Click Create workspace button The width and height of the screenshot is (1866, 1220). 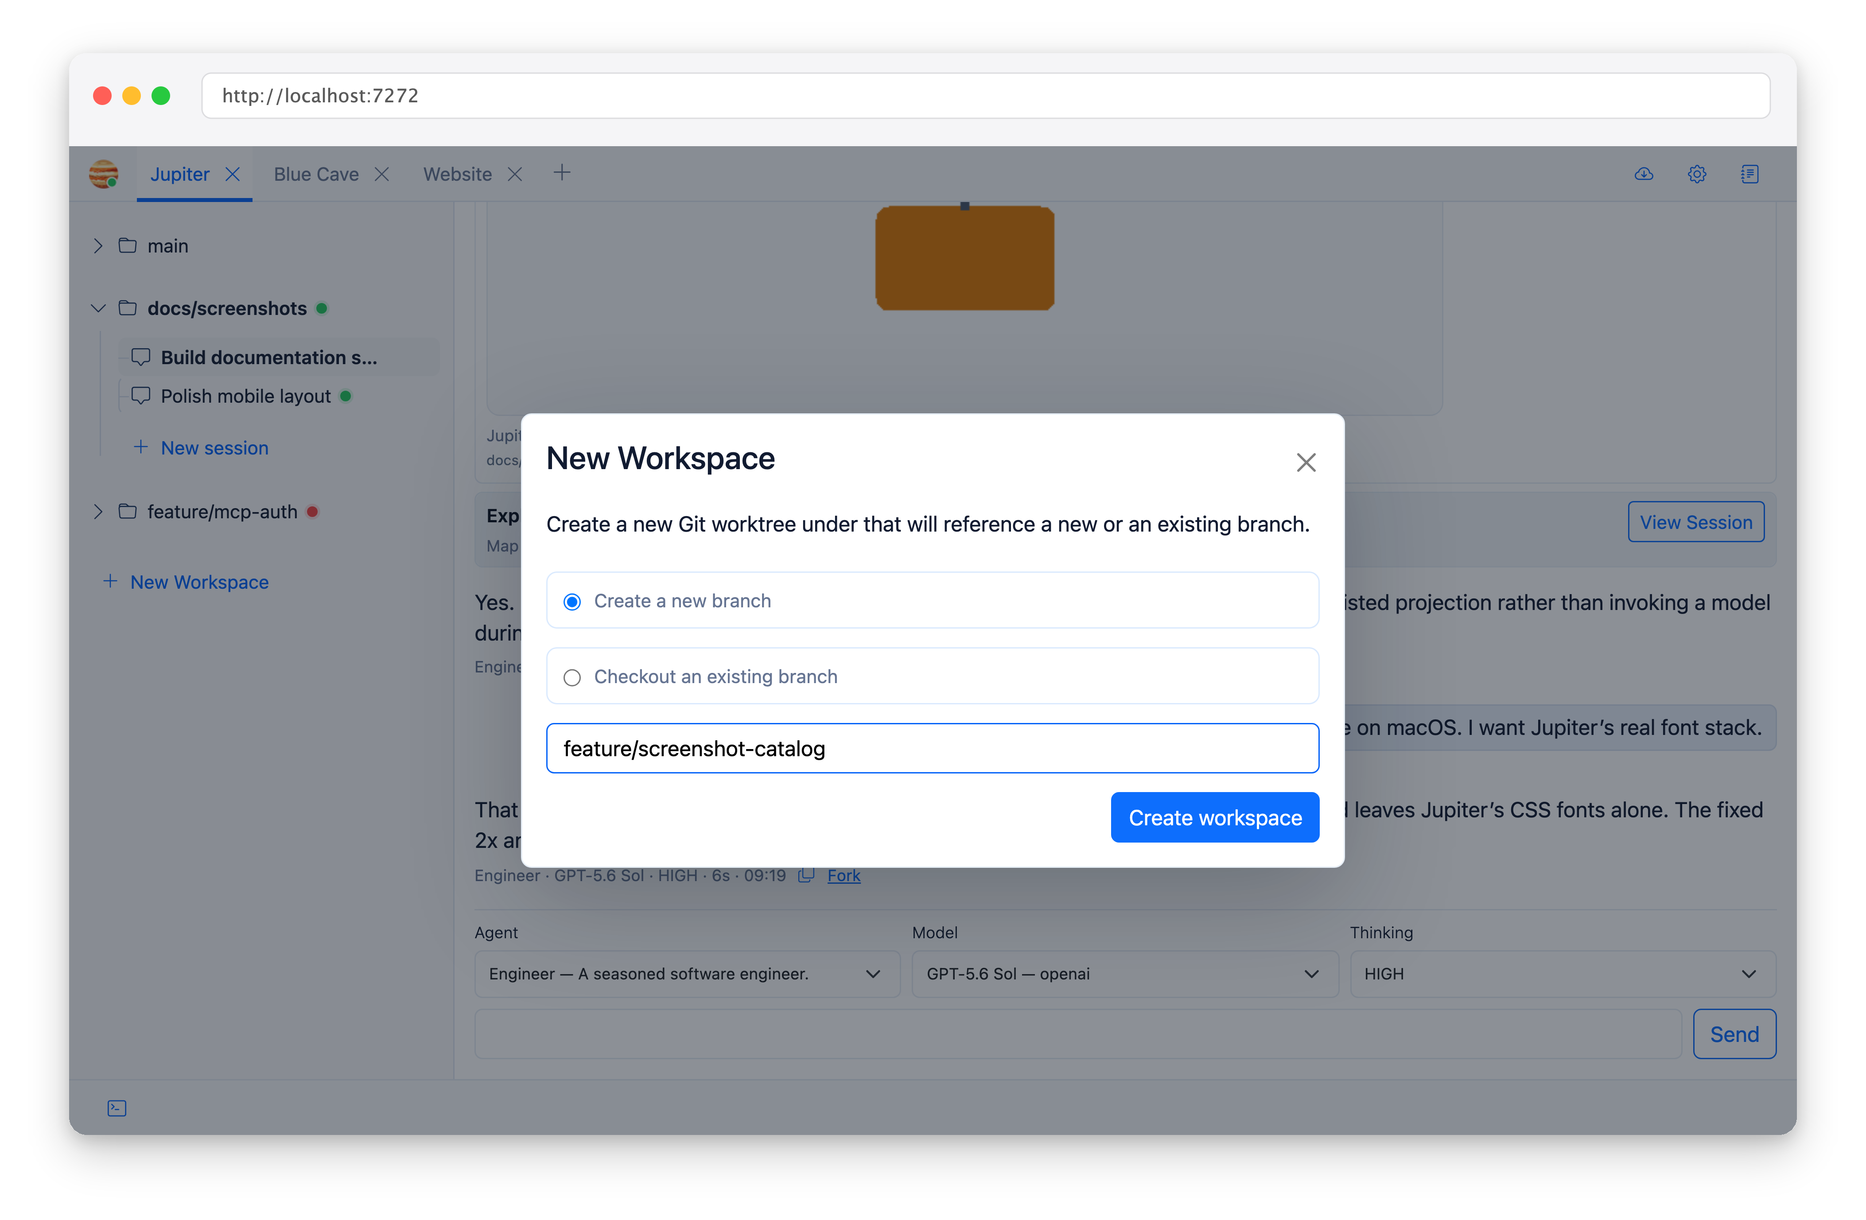coord(1214,818)
